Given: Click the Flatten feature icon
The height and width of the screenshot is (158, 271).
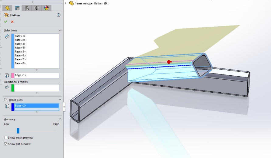Looking at the screenshot, I should (6, 15).
